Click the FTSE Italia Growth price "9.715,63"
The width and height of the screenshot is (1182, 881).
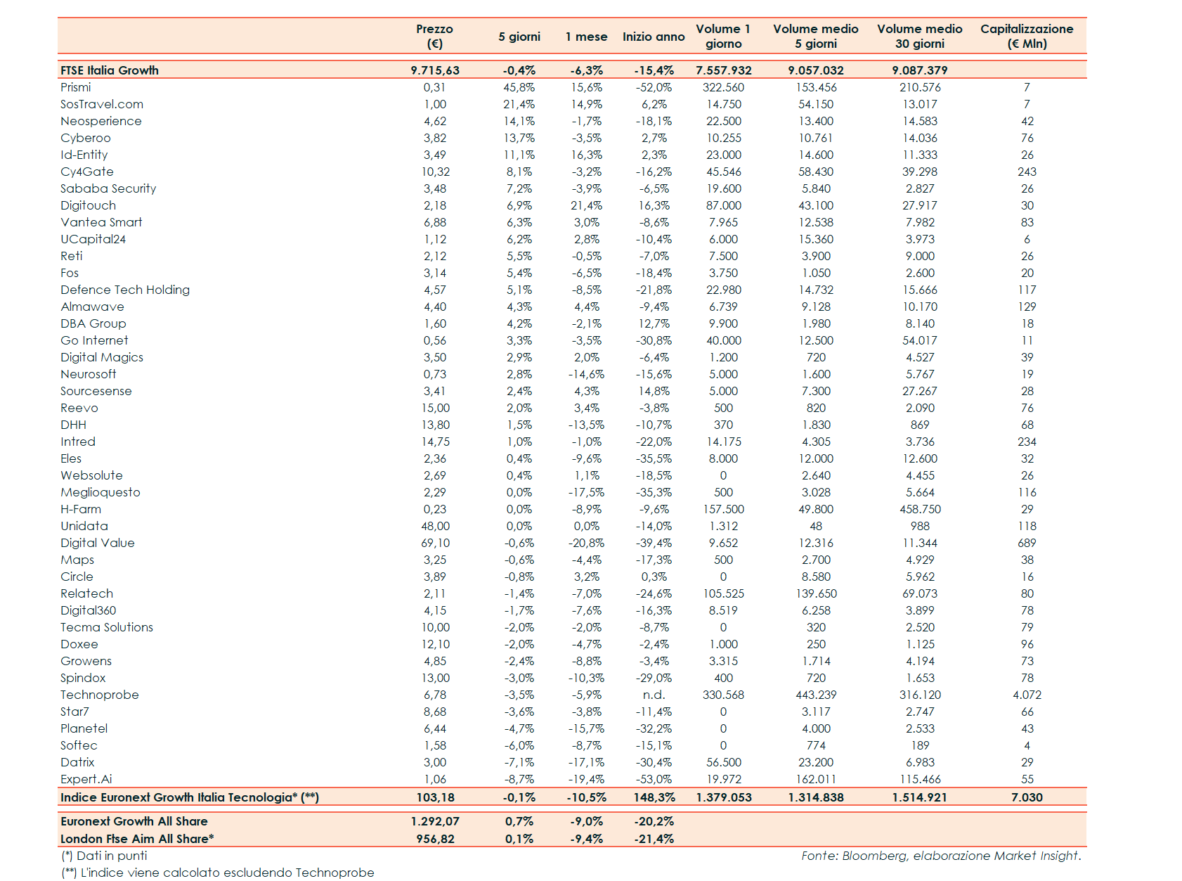[x=435, y=70]
